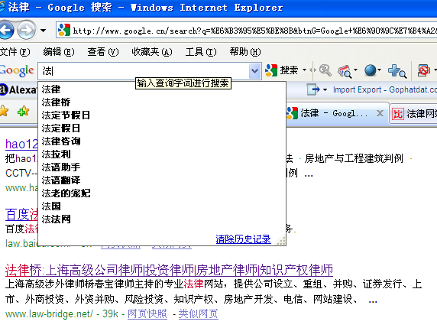437x328 pixels.
Task: Click the IE icon in the title bar
Action: point(2,7)
